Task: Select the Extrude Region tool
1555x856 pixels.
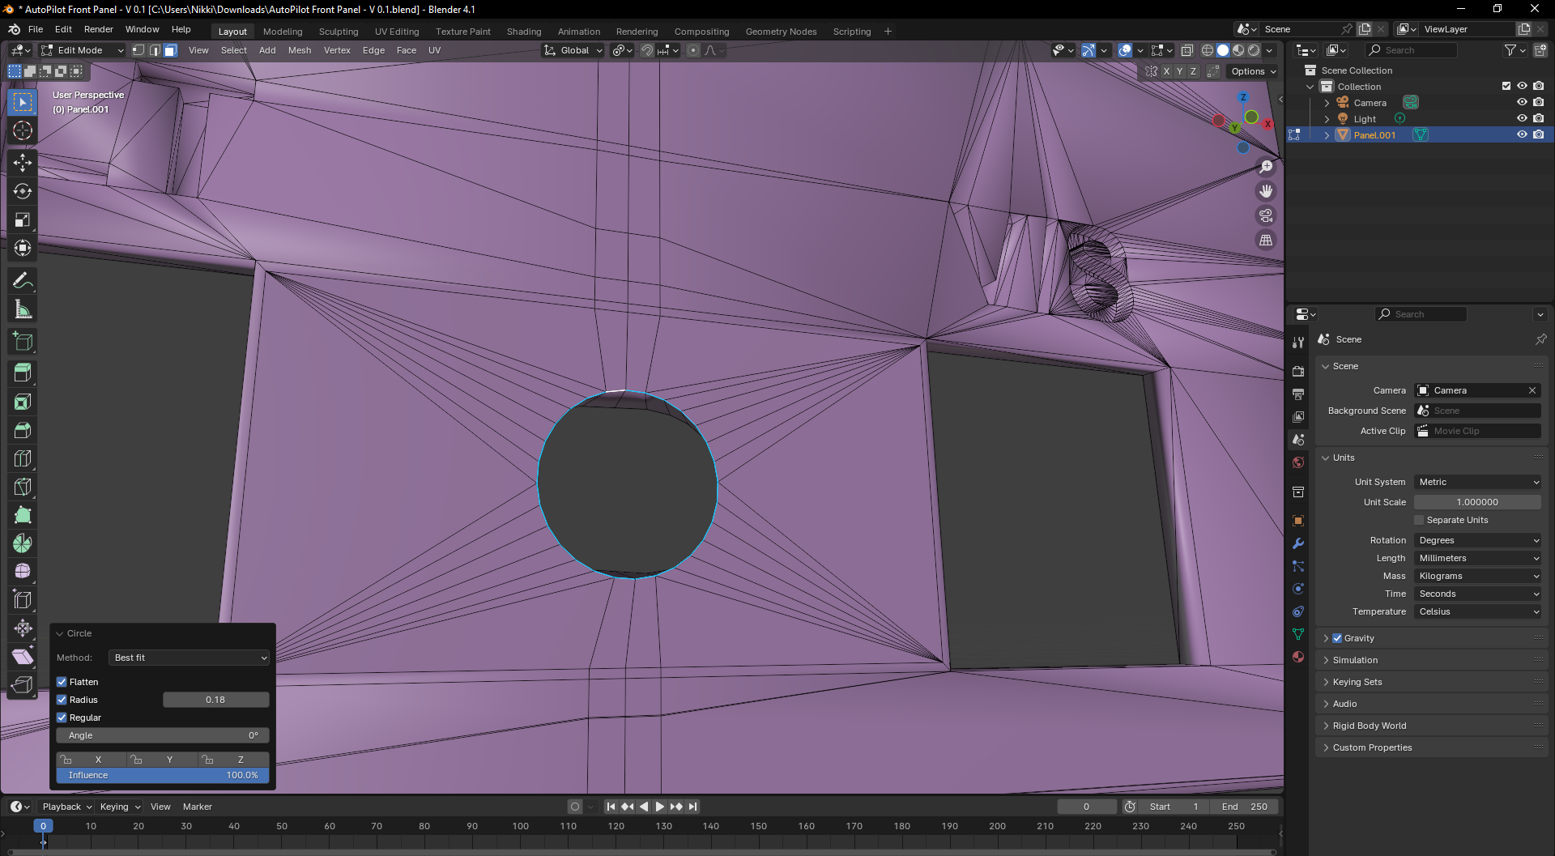Action: point(23,373)
